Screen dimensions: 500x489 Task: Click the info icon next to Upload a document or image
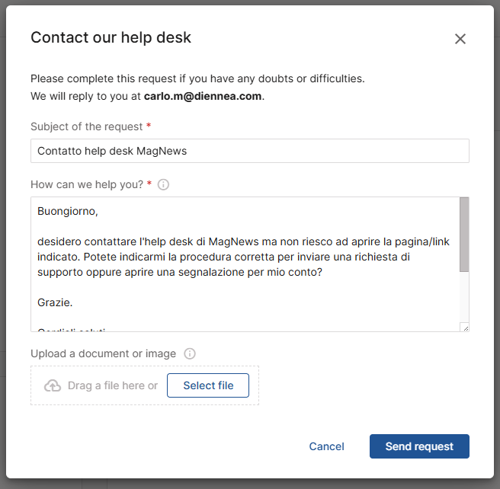tap(190, 353)
